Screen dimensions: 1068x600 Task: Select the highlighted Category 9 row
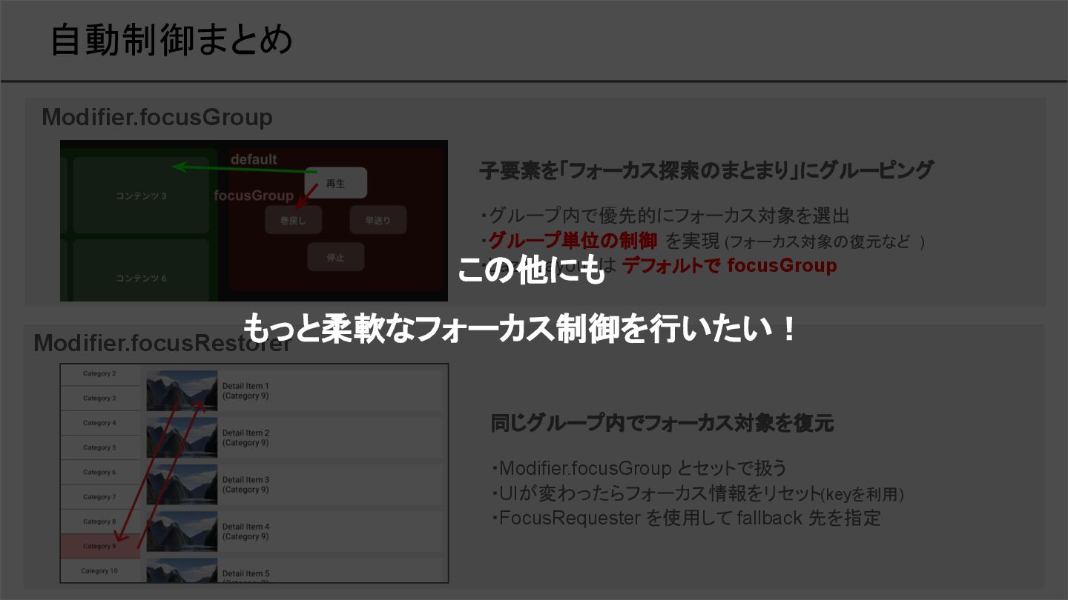click(x=99, y=547)
